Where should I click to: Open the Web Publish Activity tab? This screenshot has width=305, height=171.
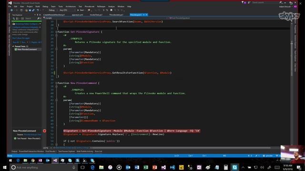point(85,152)
